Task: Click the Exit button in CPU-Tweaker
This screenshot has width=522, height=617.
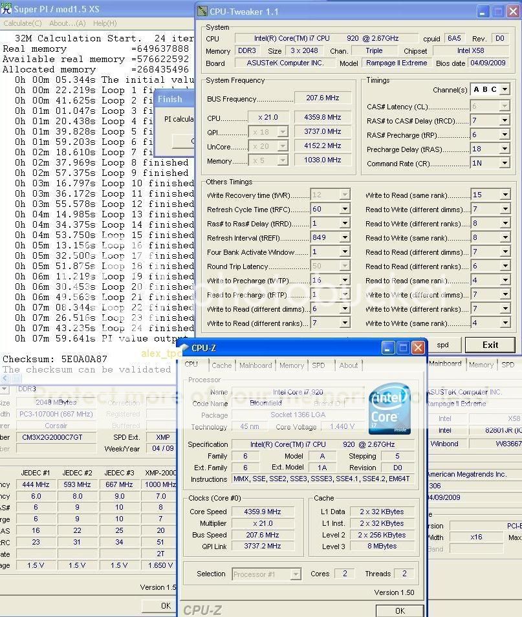Action: point(490,345)
